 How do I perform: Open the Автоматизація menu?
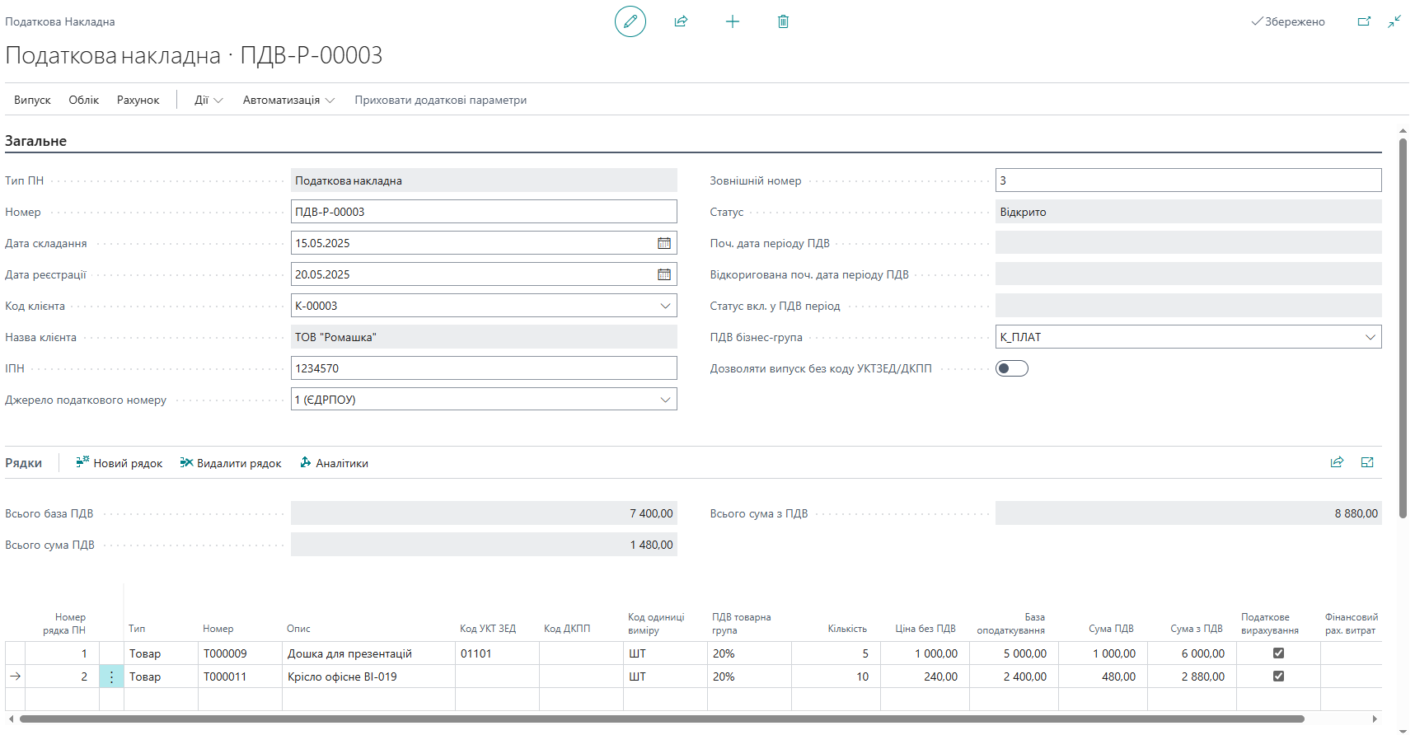click(x=288, y=100)
